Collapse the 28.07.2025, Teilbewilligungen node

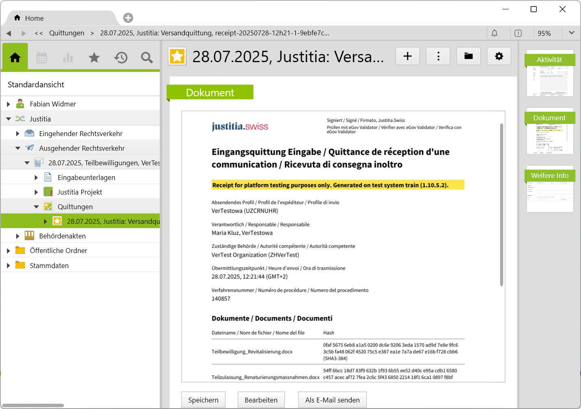(x=27, y=162)
